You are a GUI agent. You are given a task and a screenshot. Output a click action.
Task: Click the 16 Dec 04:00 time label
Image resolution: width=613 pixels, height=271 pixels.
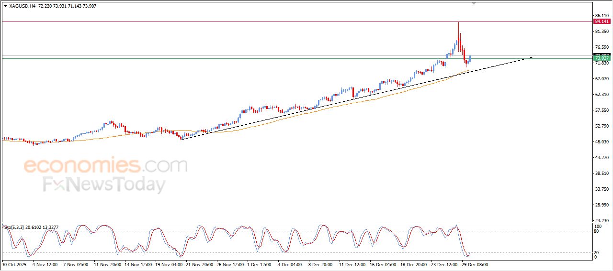pos(383,264)
